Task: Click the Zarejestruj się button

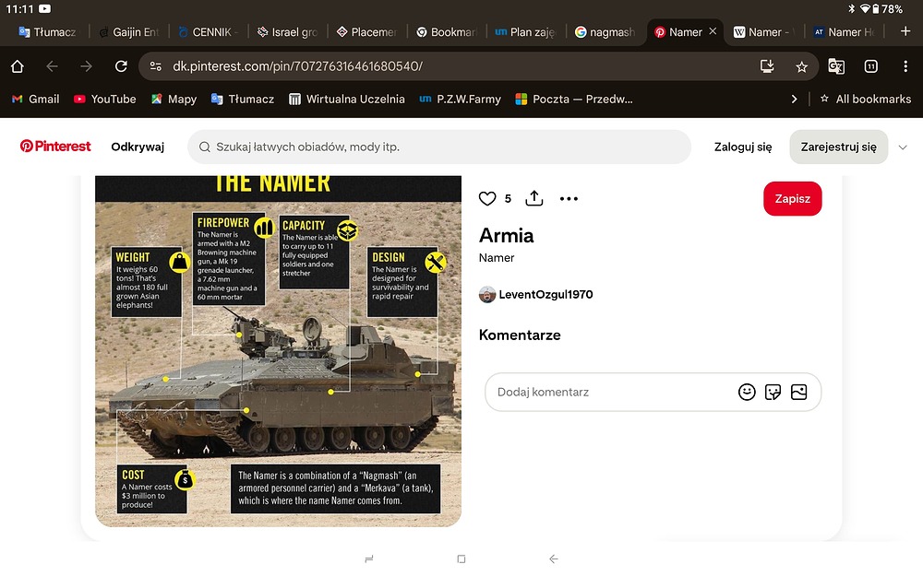Action: (x=838, y=147)
